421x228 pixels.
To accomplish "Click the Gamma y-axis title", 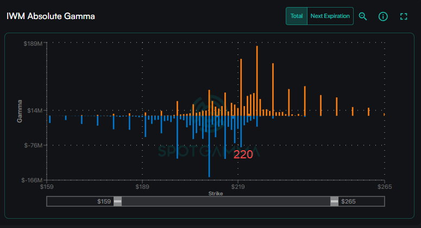I will click(x=20, y=111).
